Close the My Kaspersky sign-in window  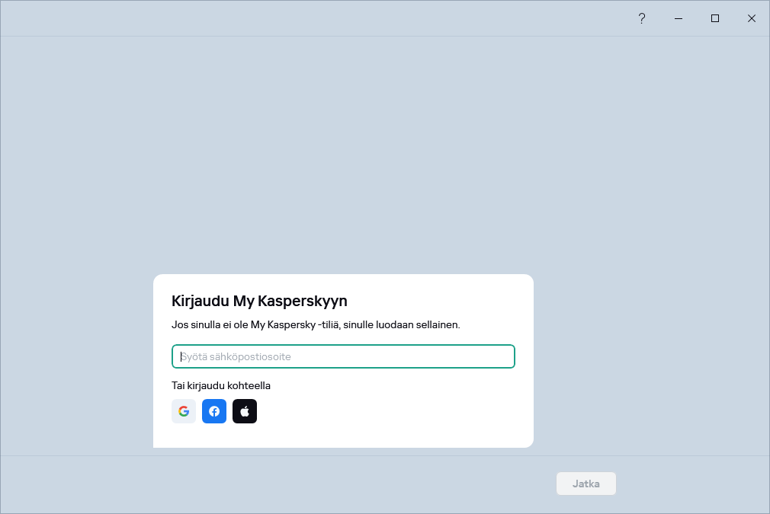coord(751,18)
